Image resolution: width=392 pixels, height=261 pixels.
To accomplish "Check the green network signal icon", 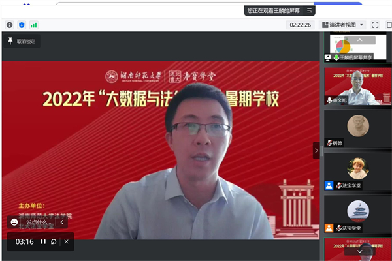I will [33, 25].
